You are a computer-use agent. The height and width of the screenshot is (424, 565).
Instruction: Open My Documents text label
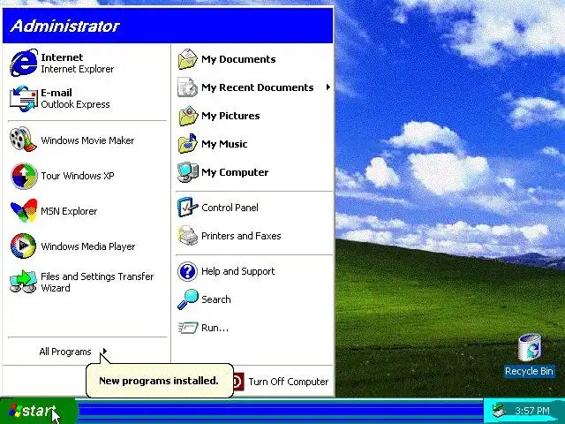238,59
